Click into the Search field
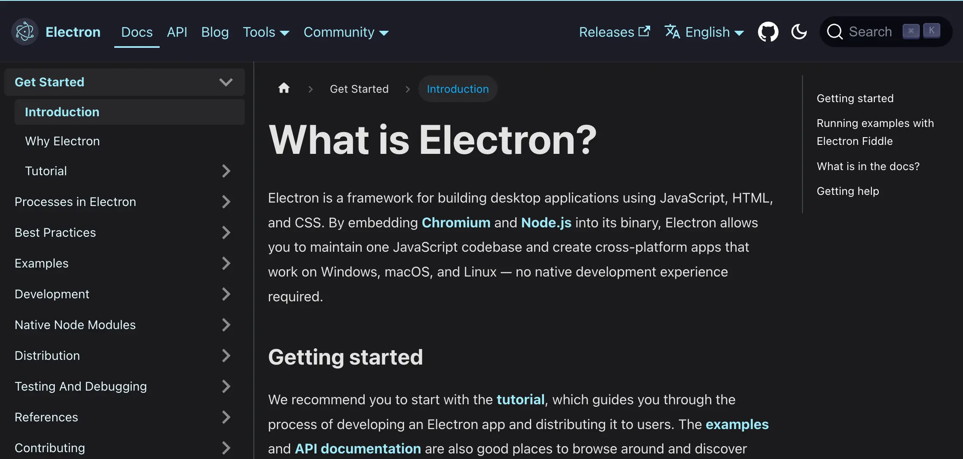This screenshot has width=963, height=459. (886, 32)
